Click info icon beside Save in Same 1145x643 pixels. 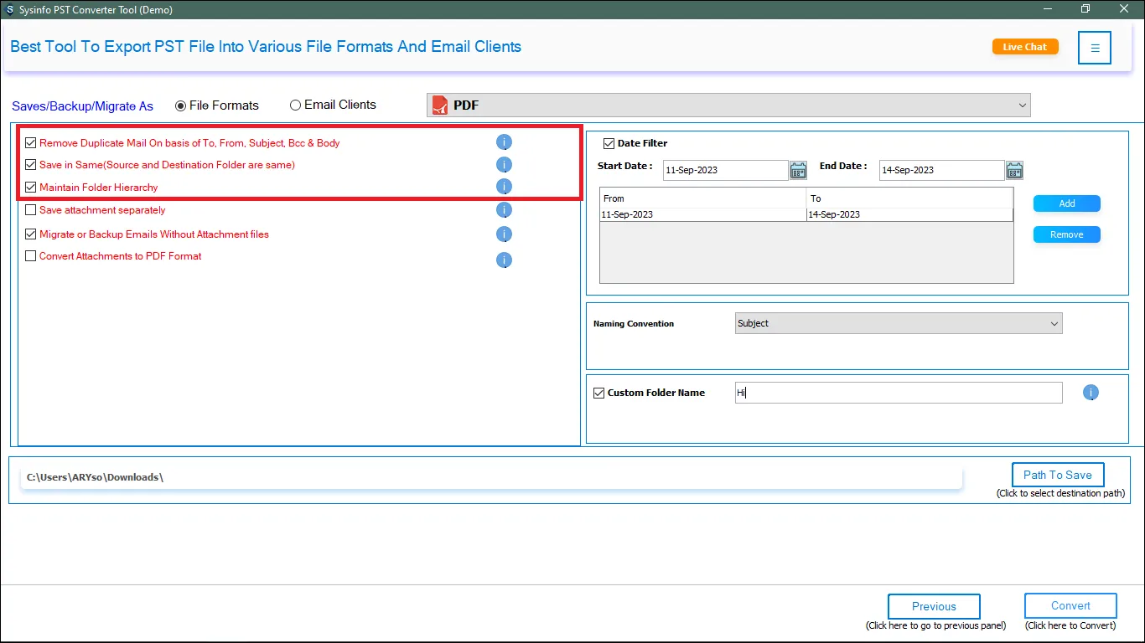point(504,165)
